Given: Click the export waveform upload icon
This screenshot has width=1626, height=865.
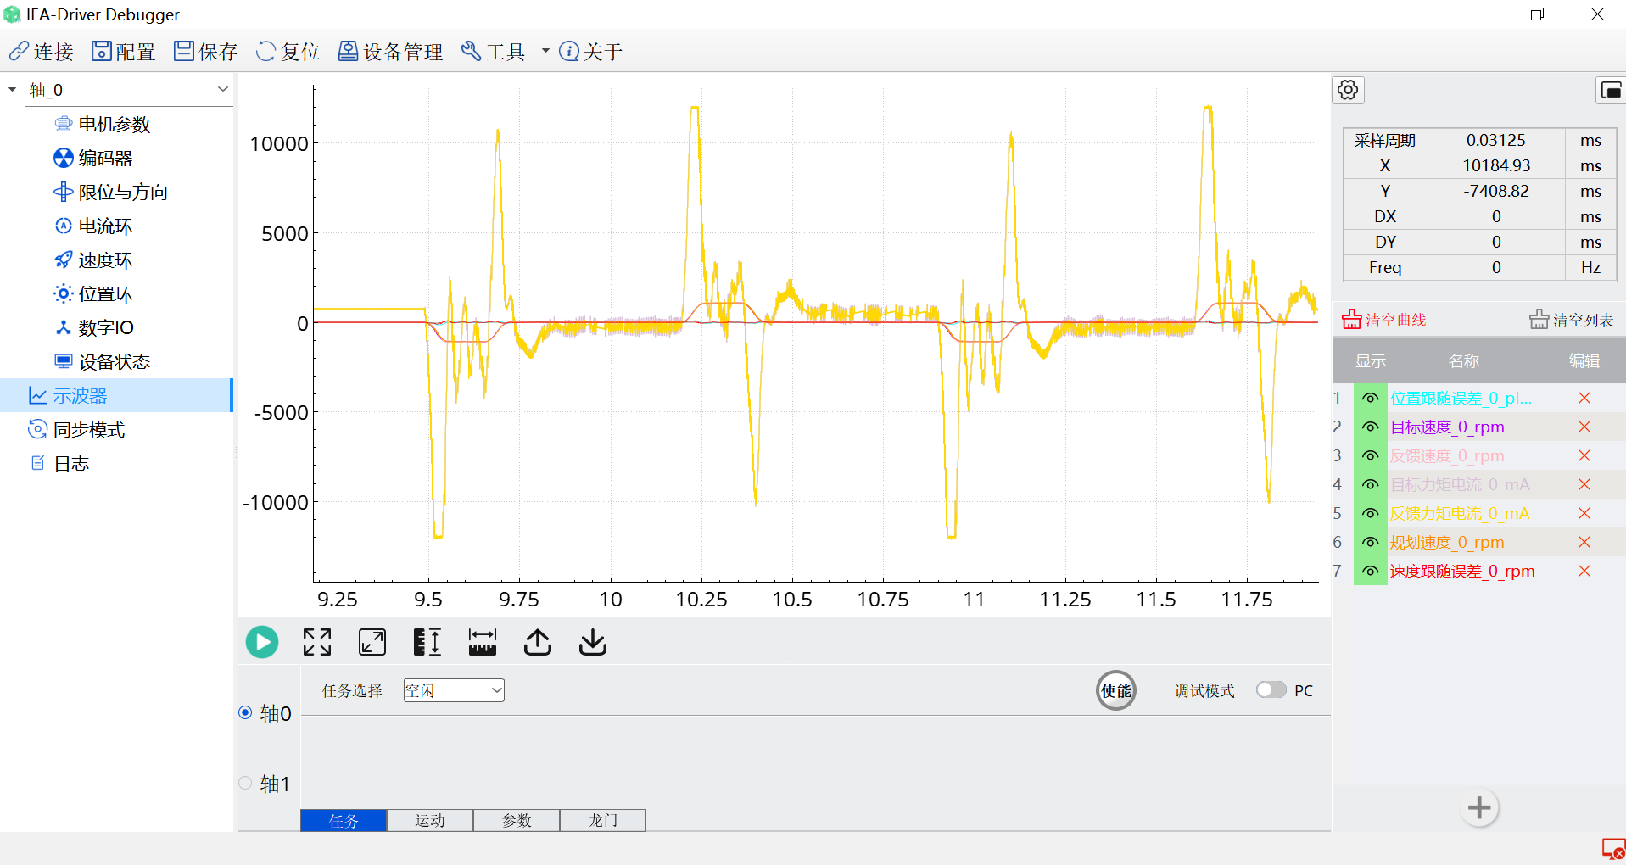Looking at the screenshot, I should click(x=538, y=642).
